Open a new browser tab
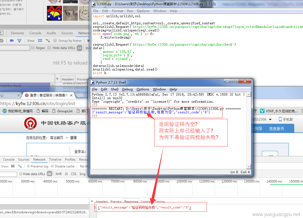The image size is (303, 218). pos(80,95)
